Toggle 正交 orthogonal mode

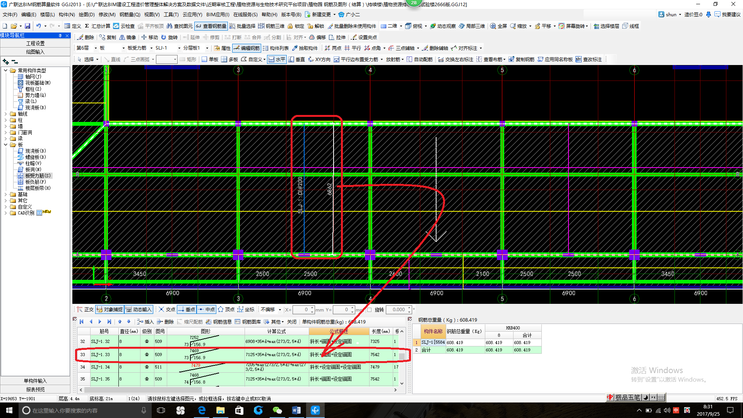85,310
